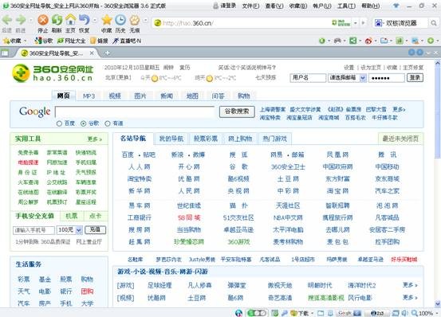The image size is (441, 317).
Task: Click the 登录 login button
Action: pos(415,78)
